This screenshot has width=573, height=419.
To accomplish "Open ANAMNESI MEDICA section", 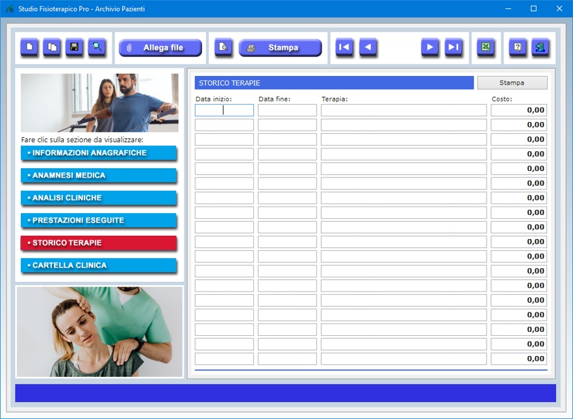I will click(x=99, y=175).
